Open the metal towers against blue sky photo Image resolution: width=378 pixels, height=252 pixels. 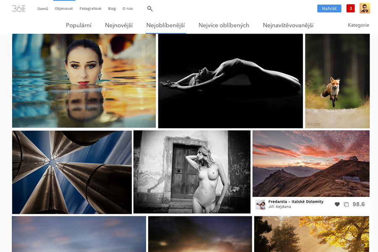[72, 172]
